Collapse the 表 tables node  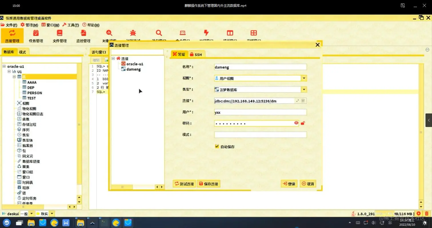pyautogui.click(x=14, y=77)
